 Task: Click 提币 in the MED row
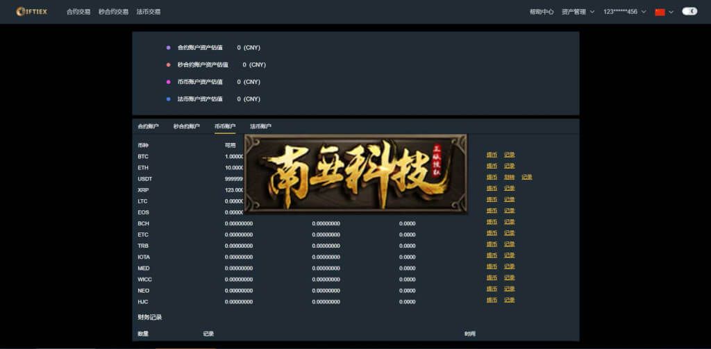(492, 266)
